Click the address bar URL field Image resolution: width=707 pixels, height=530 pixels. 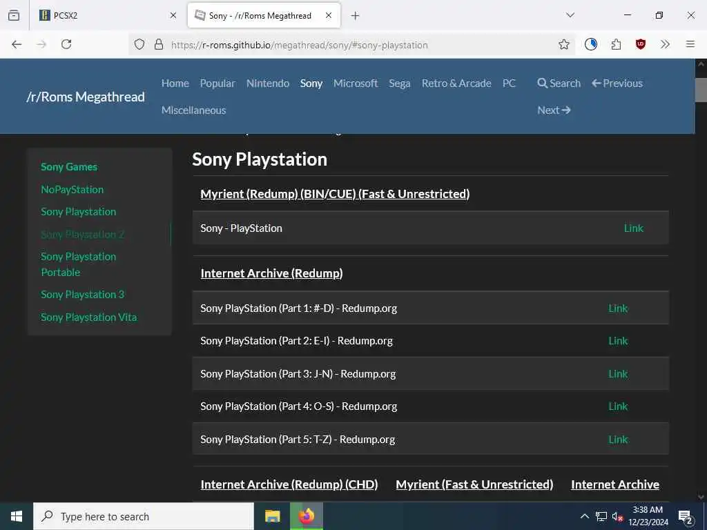tap(351, 45)
